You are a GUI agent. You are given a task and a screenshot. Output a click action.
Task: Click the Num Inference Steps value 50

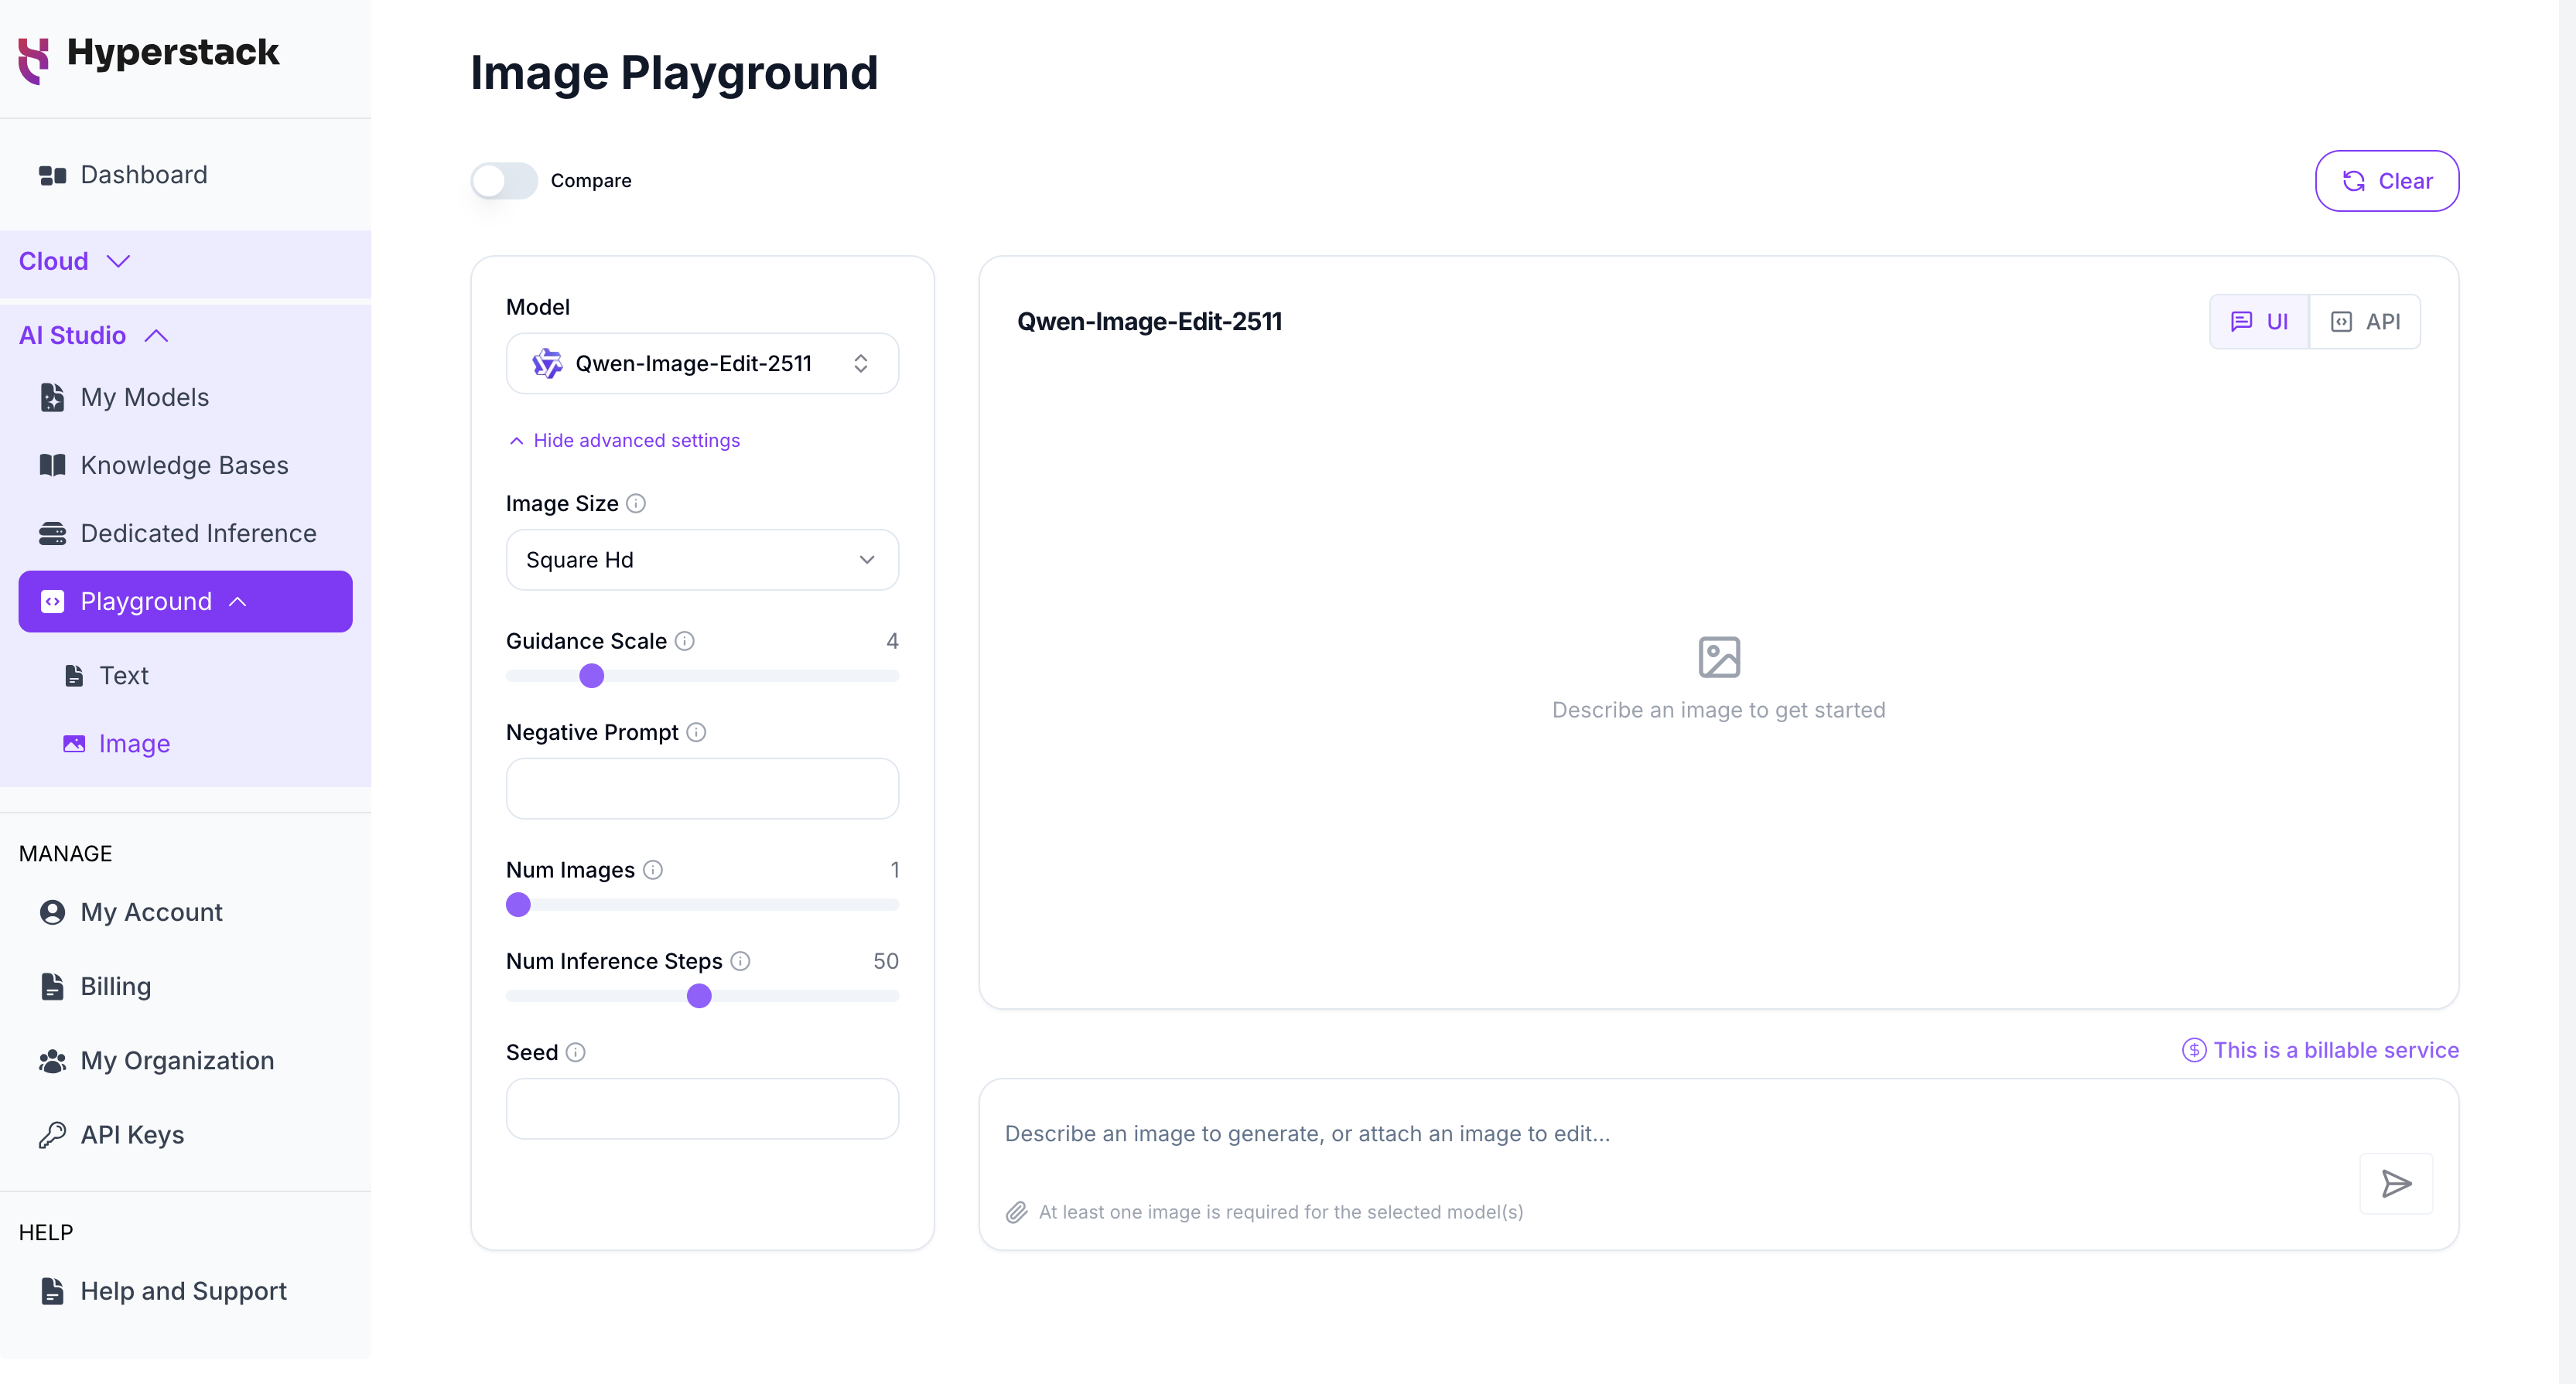(885, 961)
